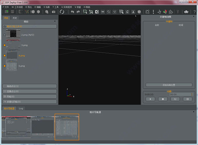This screenshot has height=145, width=198.
Task: Select the 照片导航器 tab at bottom
Action: coord(9,108)
